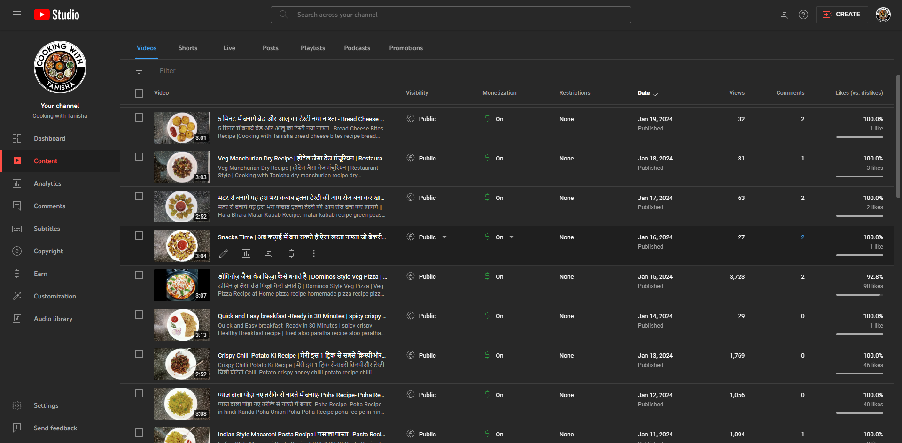Open three-dot options menu for Snacks Time video

314,253
